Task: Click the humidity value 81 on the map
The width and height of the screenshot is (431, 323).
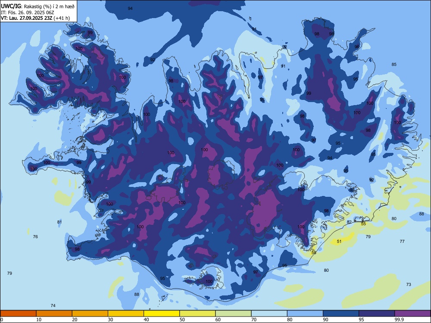Action: [x=59, y=222]
